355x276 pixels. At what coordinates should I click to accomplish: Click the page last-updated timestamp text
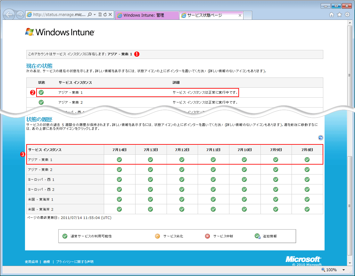(x=69, y=218)
